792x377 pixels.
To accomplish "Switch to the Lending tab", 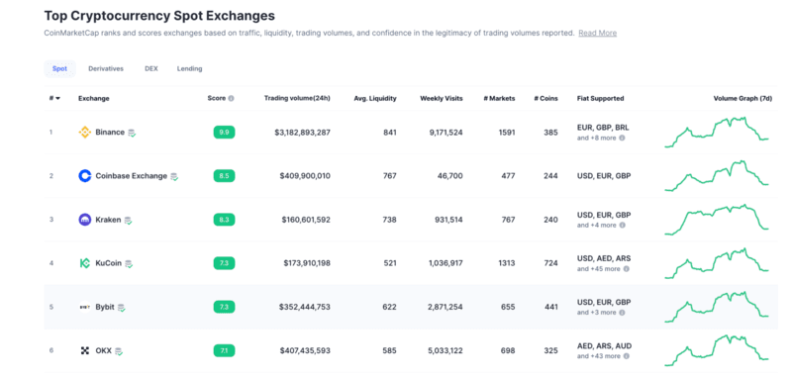I will 189,68.
